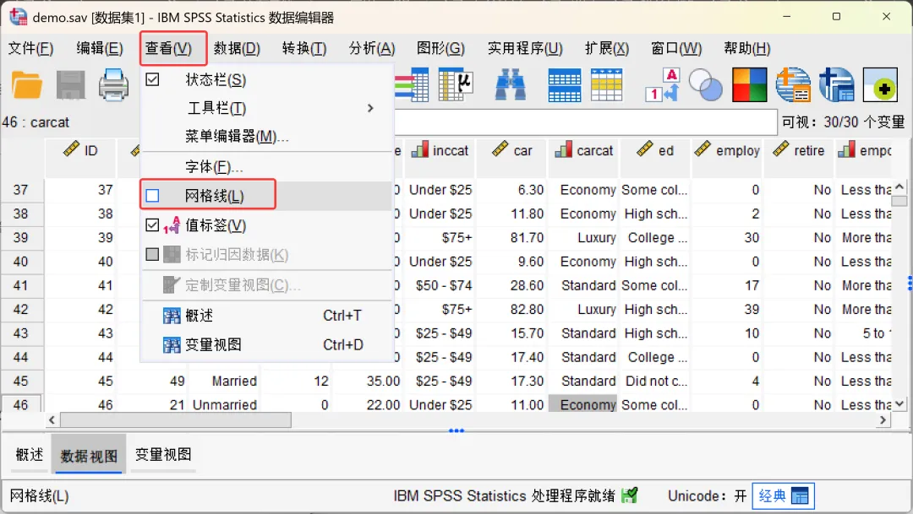
Task: Click the Overview menu icon beside 概述
Action: coord(172,316)
